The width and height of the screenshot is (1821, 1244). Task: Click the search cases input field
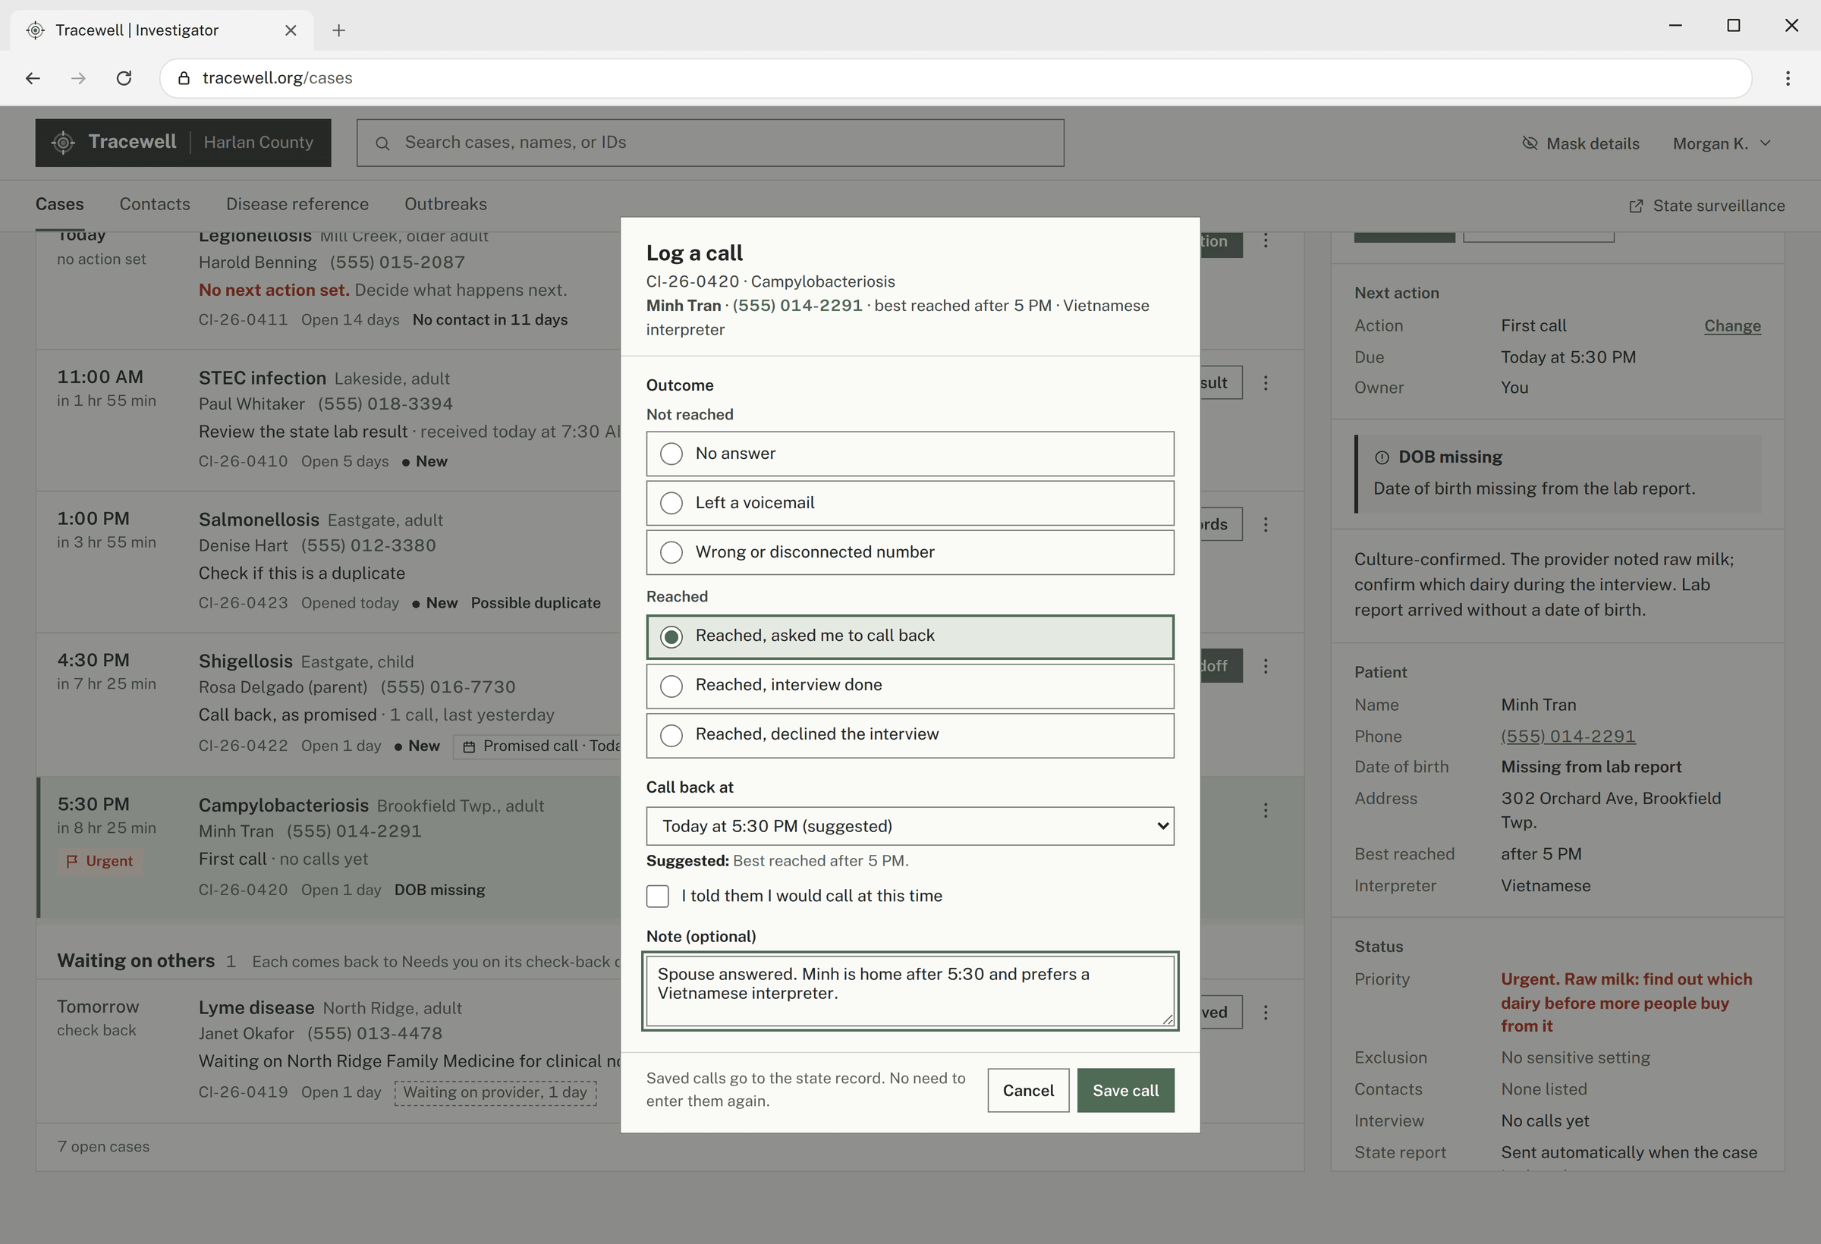710,143
